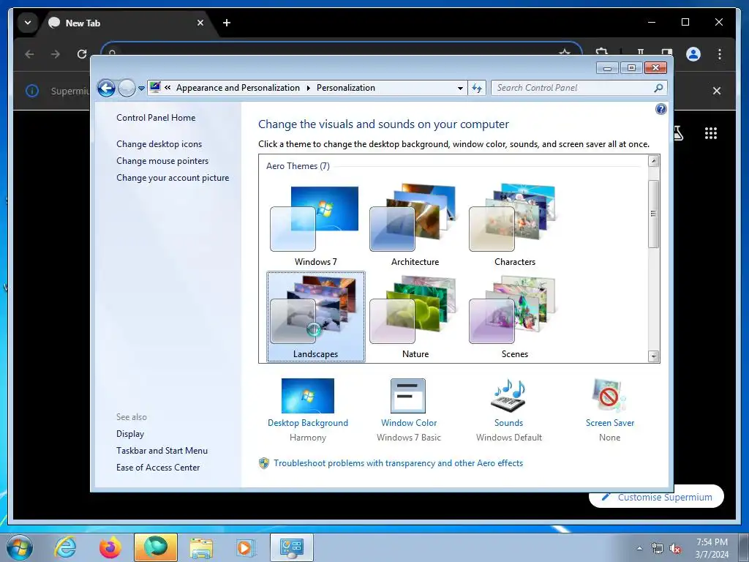Open Change desktop icons
The image size is (749, 562).
point(159,144)
